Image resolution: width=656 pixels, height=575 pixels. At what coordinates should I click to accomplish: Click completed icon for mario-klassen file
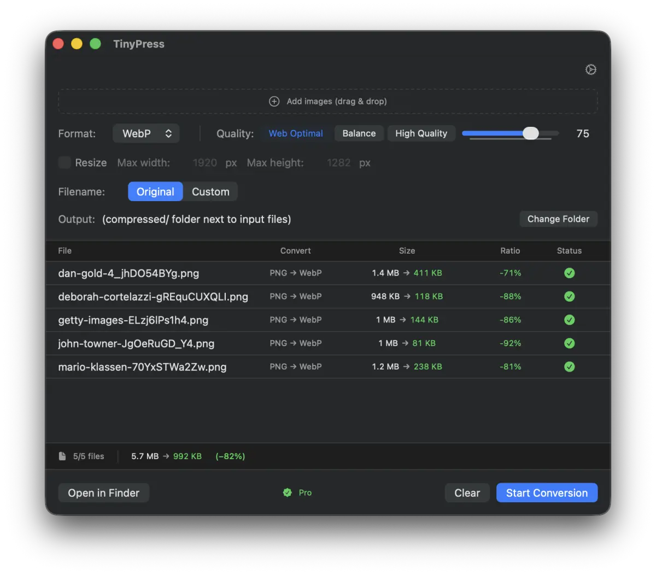coord(569,367)
